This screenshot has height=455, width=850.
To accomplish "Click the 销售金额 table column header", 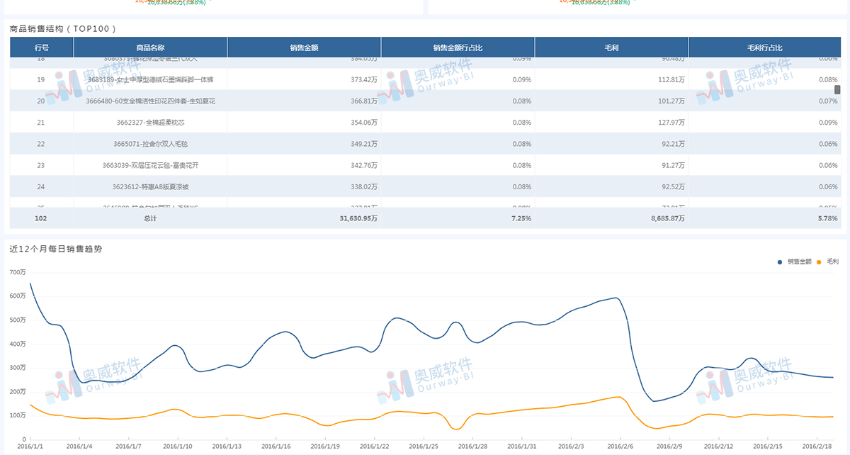I will (x=304, y=47).
